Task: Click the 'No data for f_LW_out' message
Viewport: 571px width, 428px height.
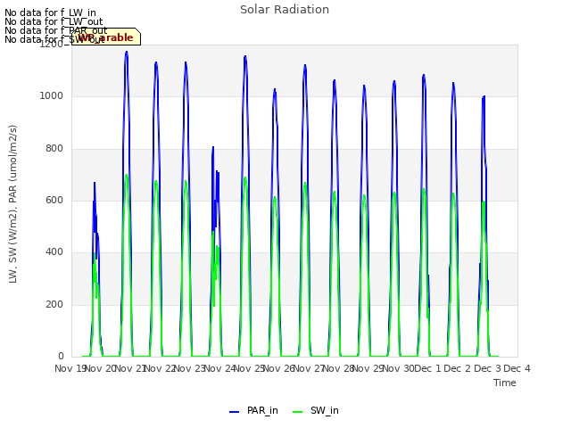Action: pos(54,21)
